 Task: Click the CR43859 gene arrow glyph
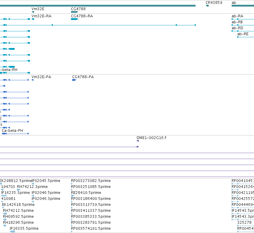[x=207, y=6]
